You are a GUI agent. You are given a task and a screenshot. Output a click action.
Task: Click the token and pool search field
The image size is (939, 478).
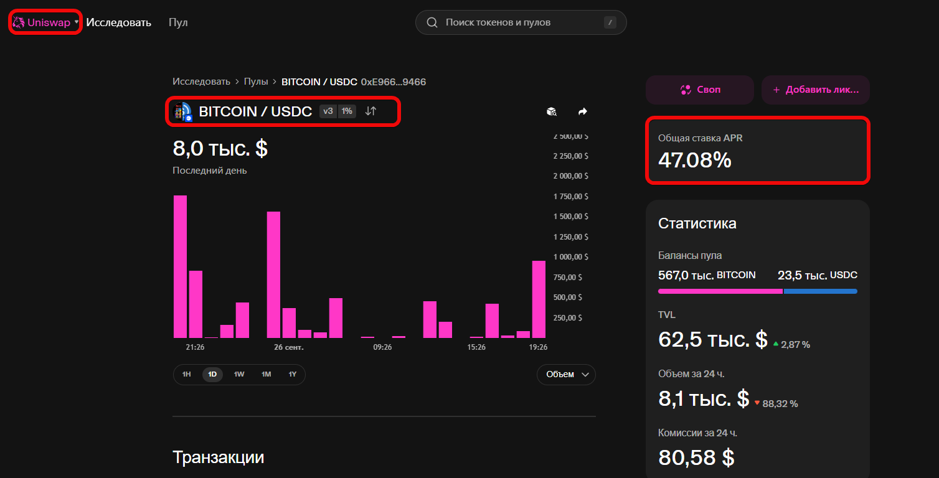coord(517,22)
